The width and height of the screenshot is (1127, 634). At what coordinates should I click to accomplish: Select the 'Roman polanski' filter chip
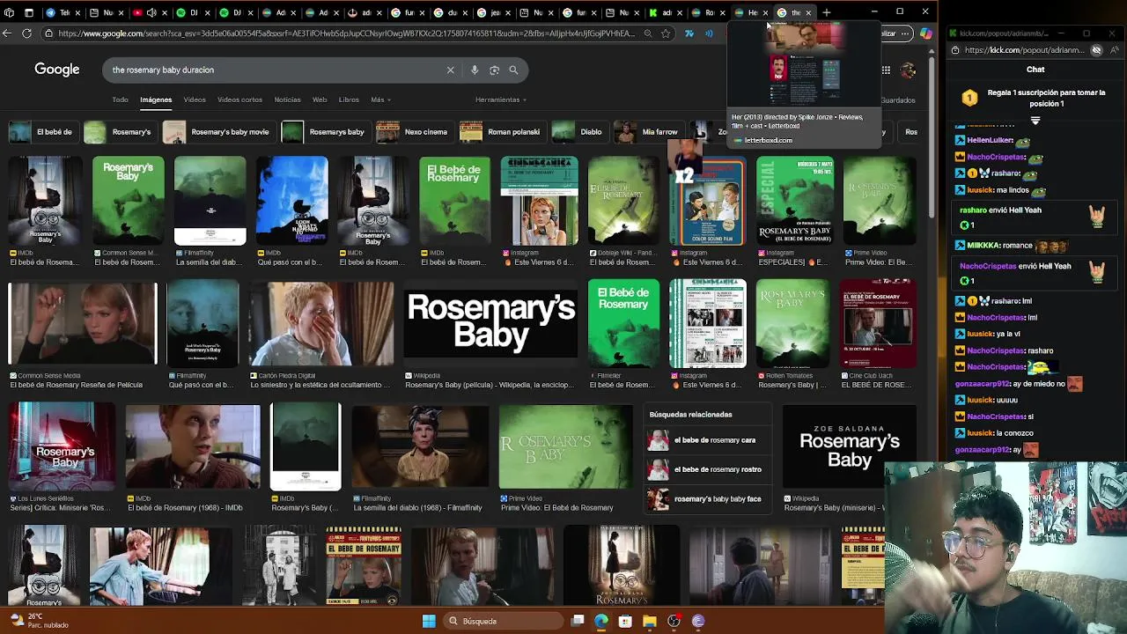[x=501, y=132]
